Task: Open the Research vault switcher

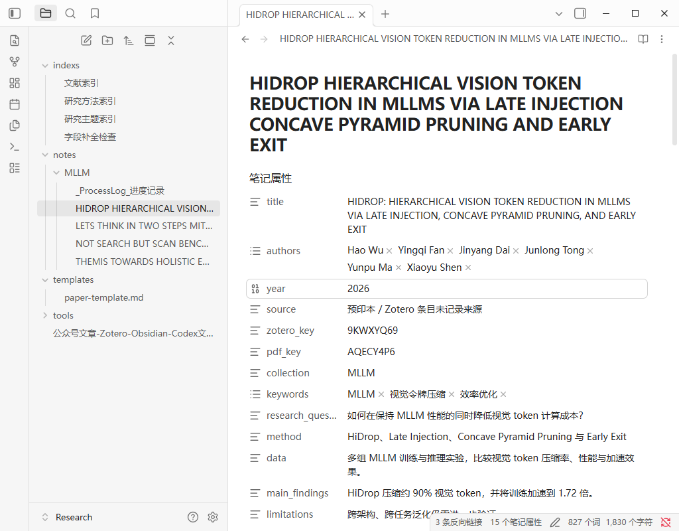Action: click(67, 517)
